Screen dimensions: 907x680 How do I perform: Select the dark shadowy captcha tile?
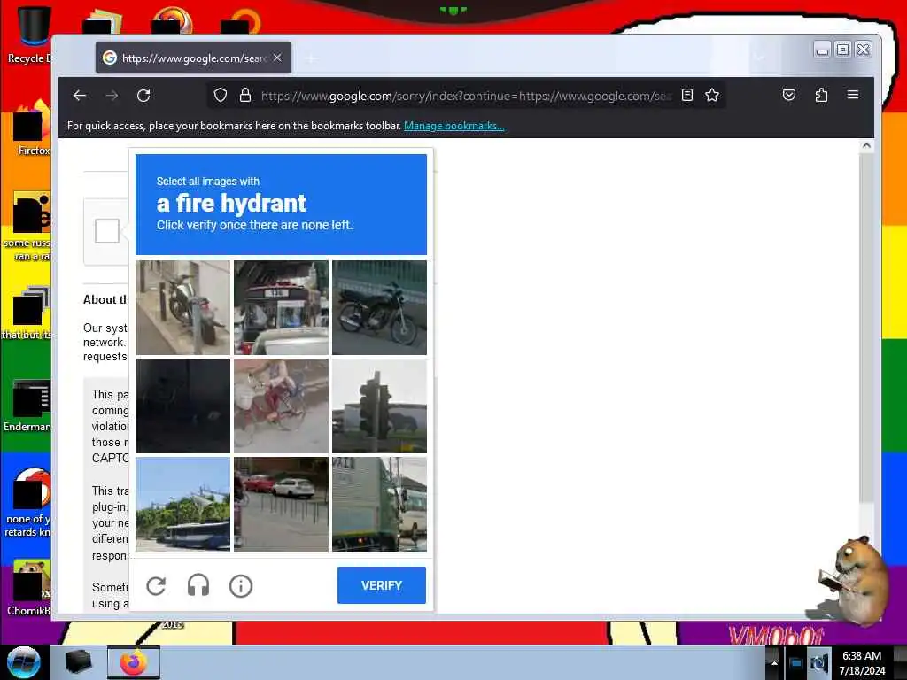[182, 406]
